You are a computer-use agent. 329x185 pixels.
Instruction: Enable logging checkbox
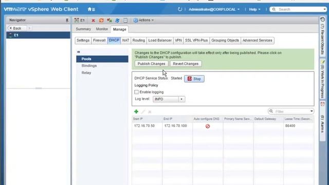(136, 92)
